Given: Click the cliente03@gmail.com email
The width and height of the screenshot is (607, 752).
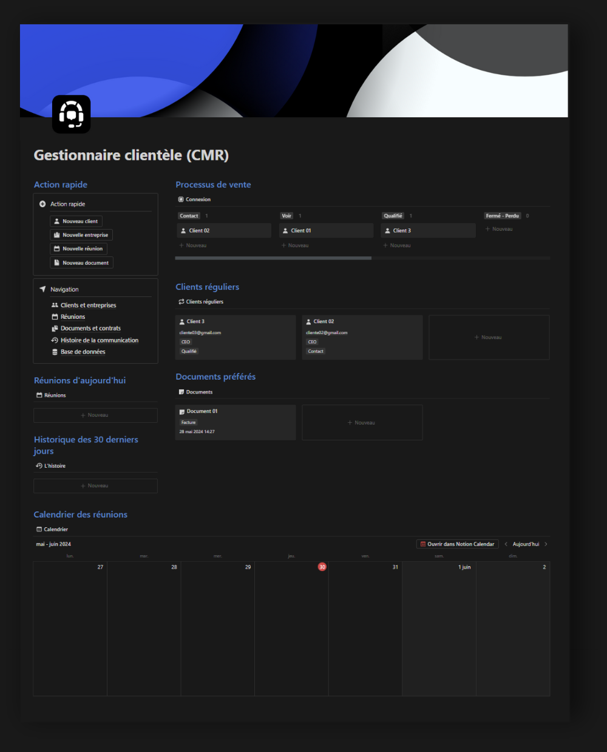Looking at the screenshot, I should pyautogui.click(x=200, y=333).
